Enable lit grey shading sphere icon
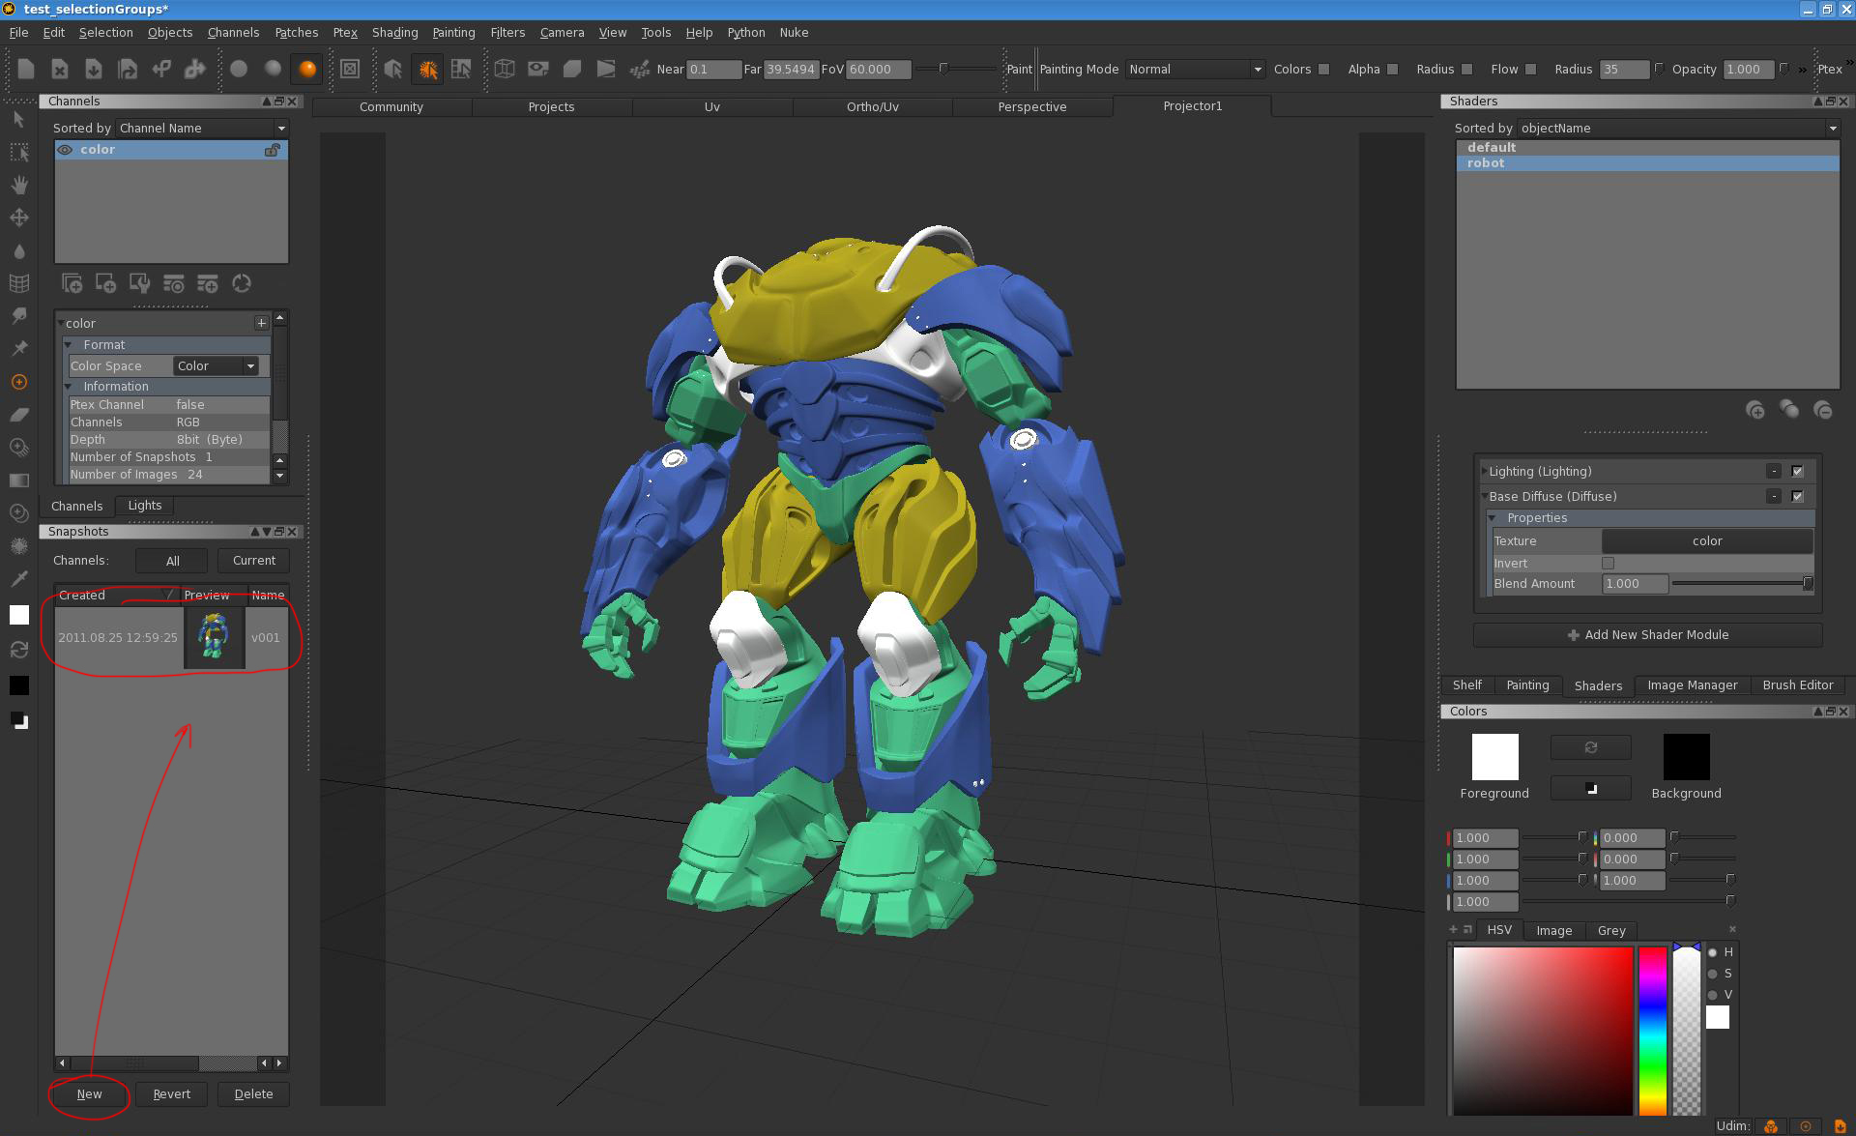Image resolution: width=1856 pixels, height=1136 pixels. pyautogui.click(x=274, y=69)
